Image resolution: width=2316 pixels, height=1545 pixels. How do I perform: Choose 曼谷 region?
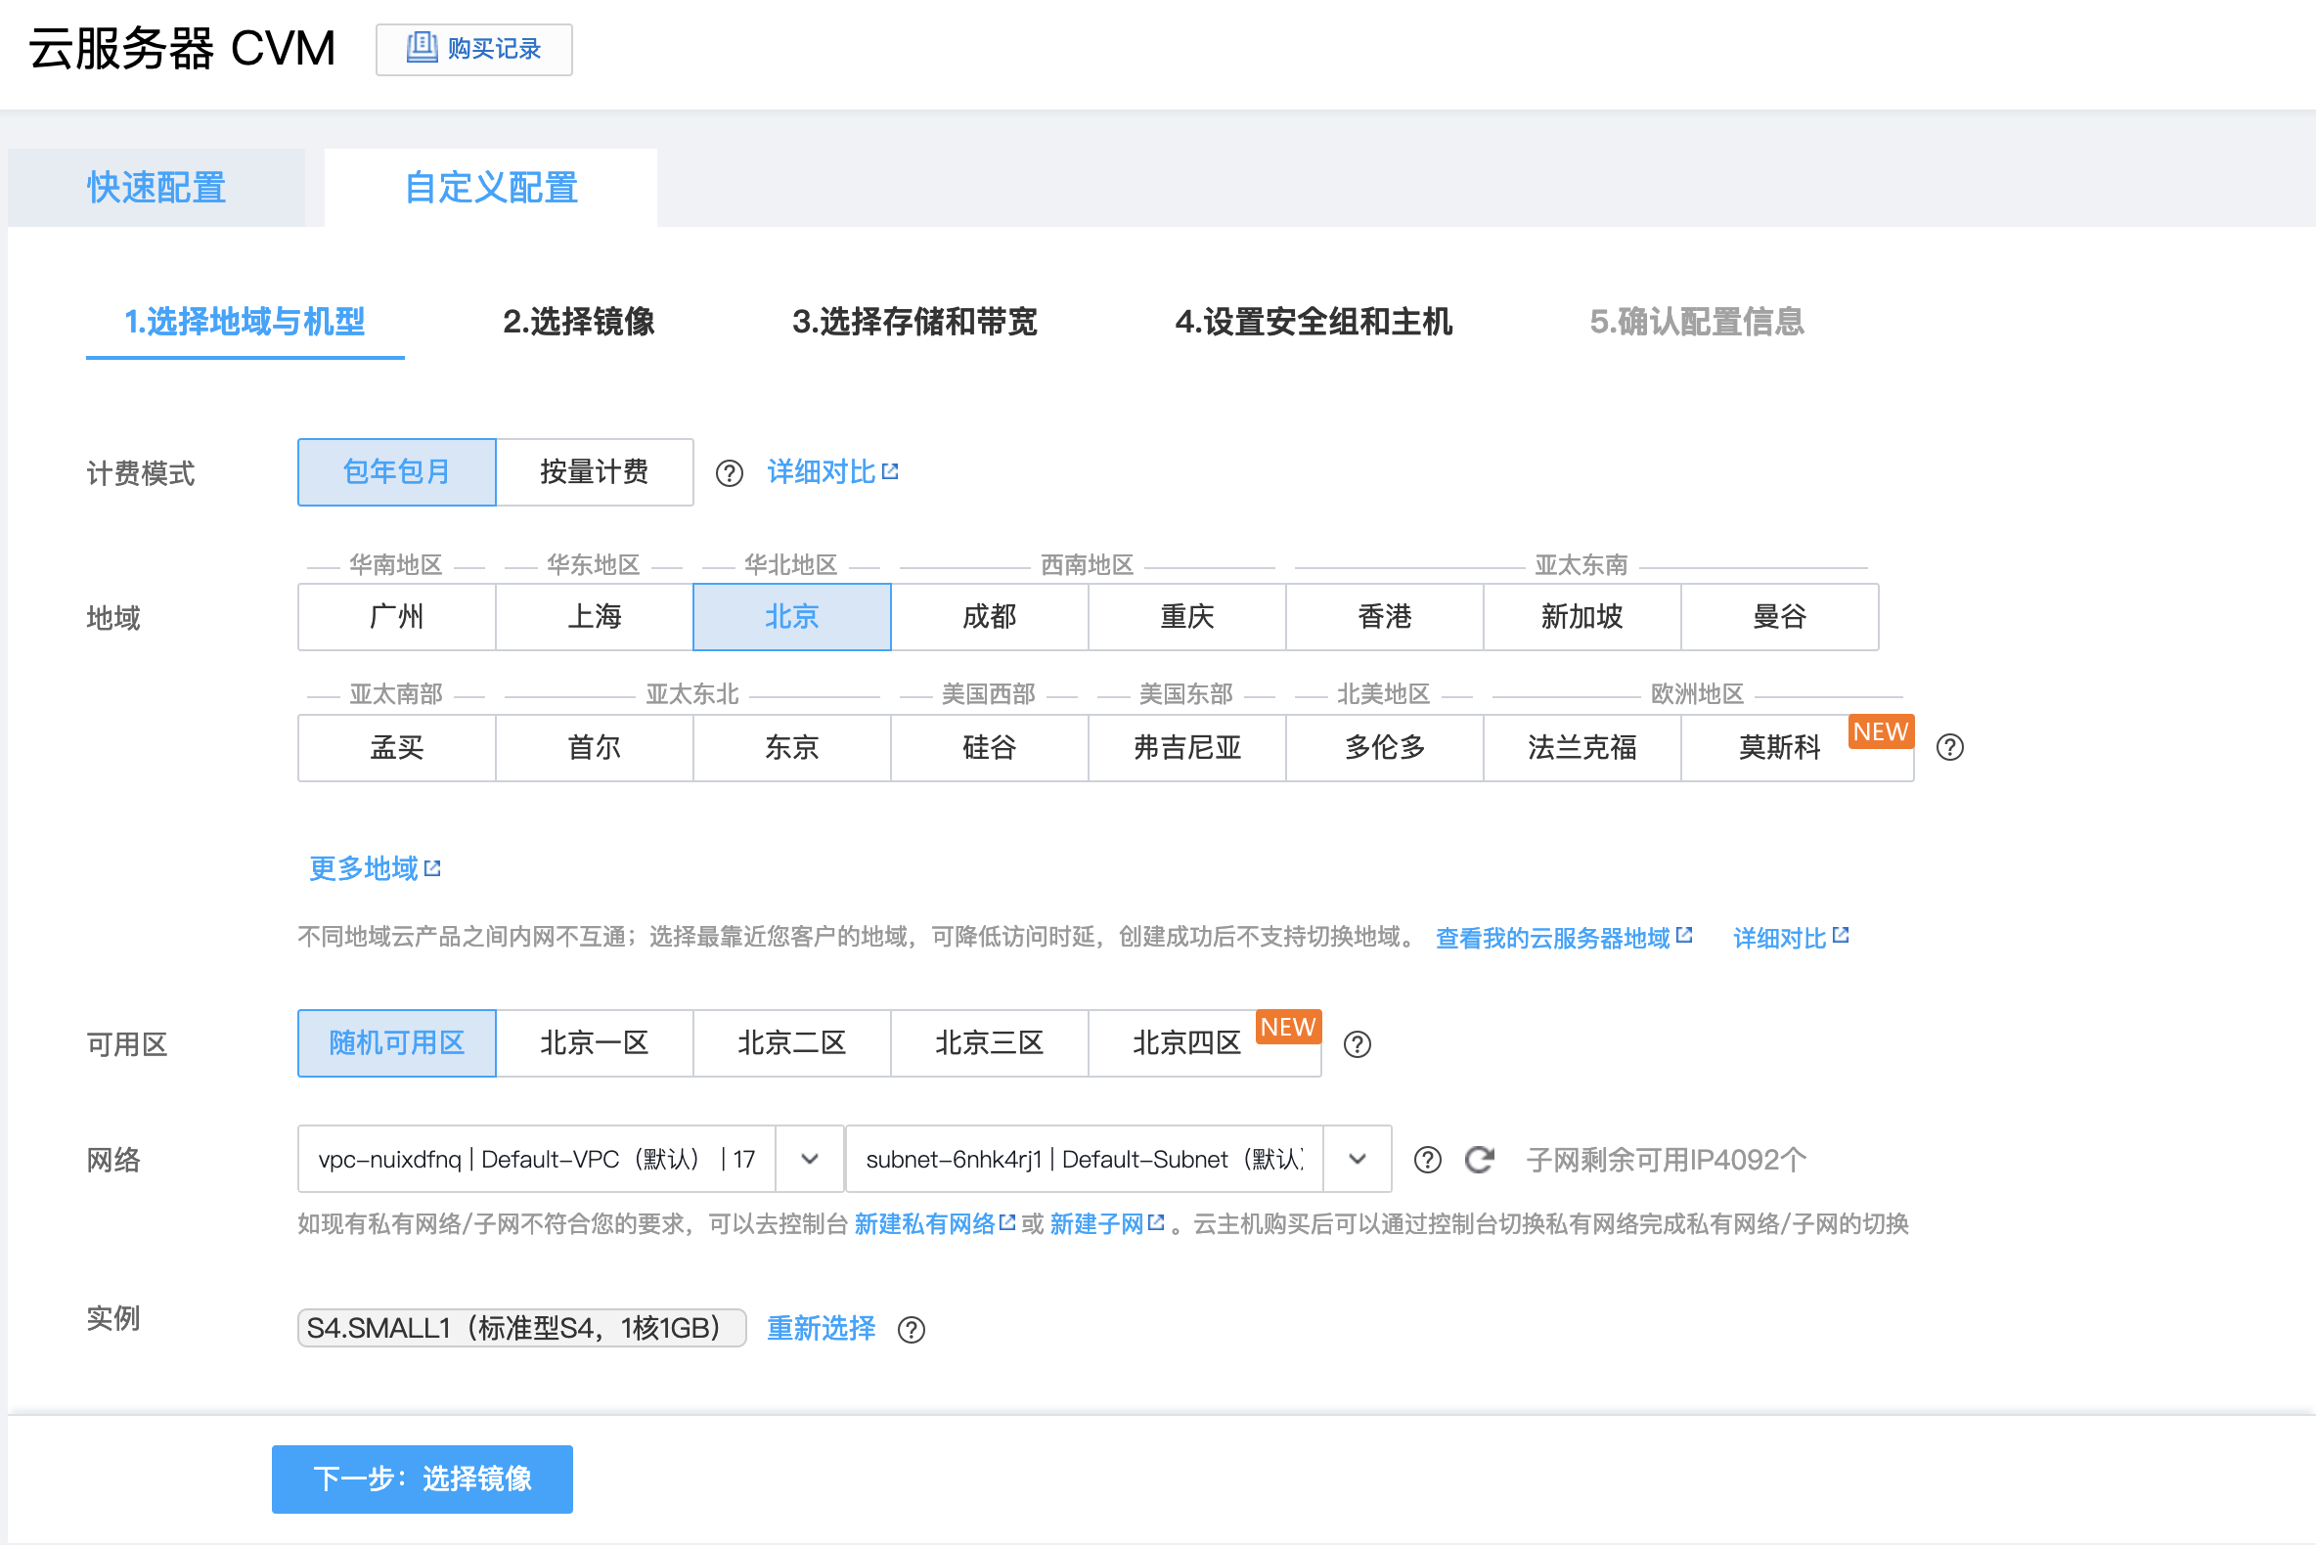tap(1780, 617)
